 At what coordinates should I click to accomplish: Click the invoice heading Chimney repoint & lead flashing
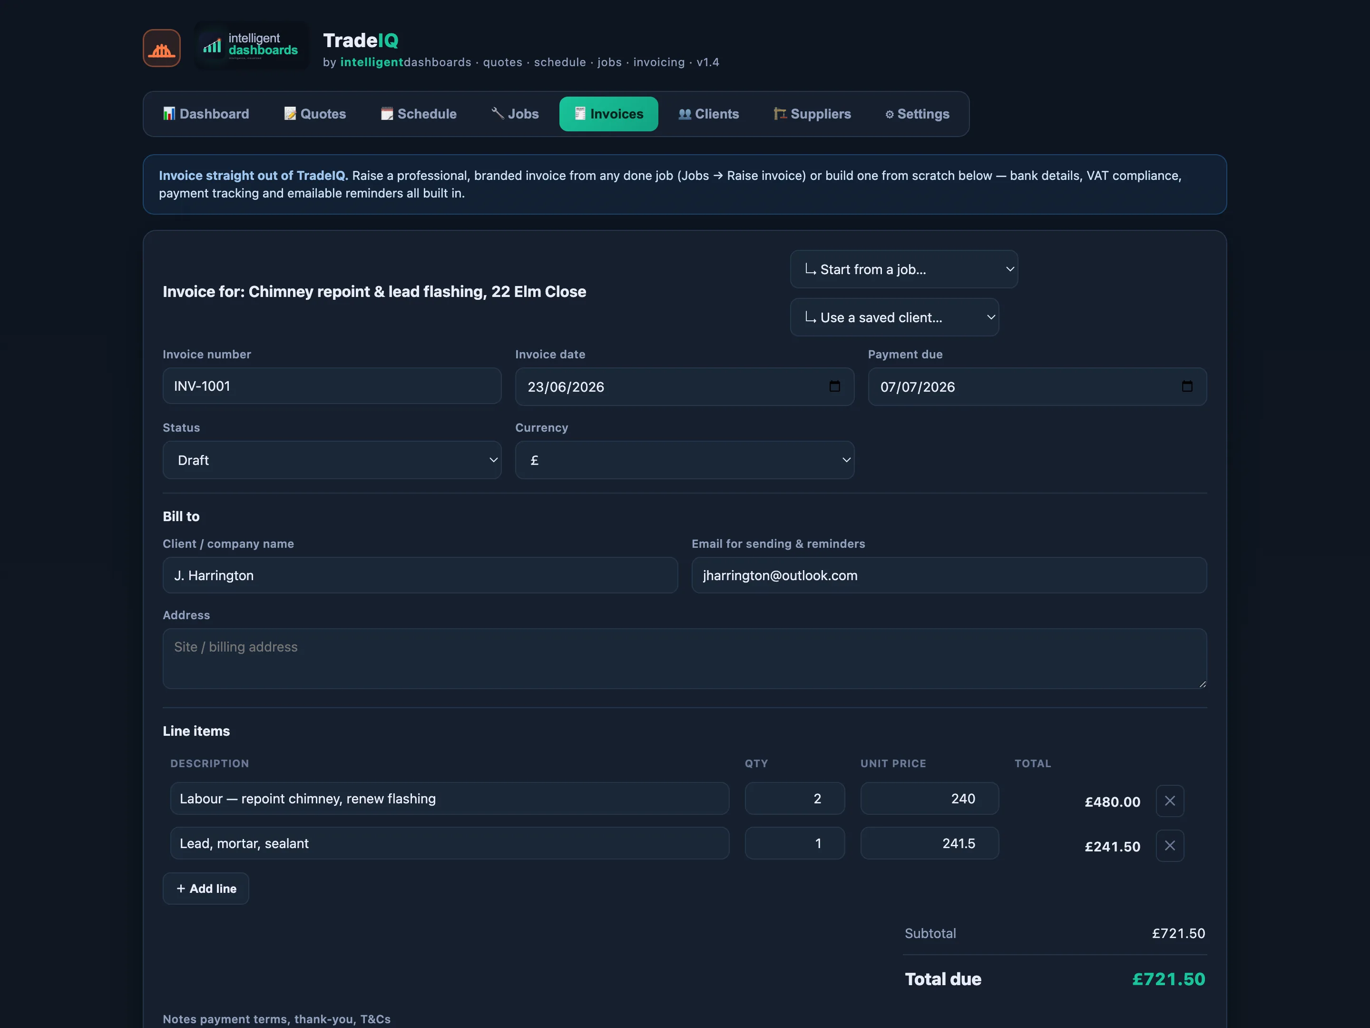[x=374, y=291]
